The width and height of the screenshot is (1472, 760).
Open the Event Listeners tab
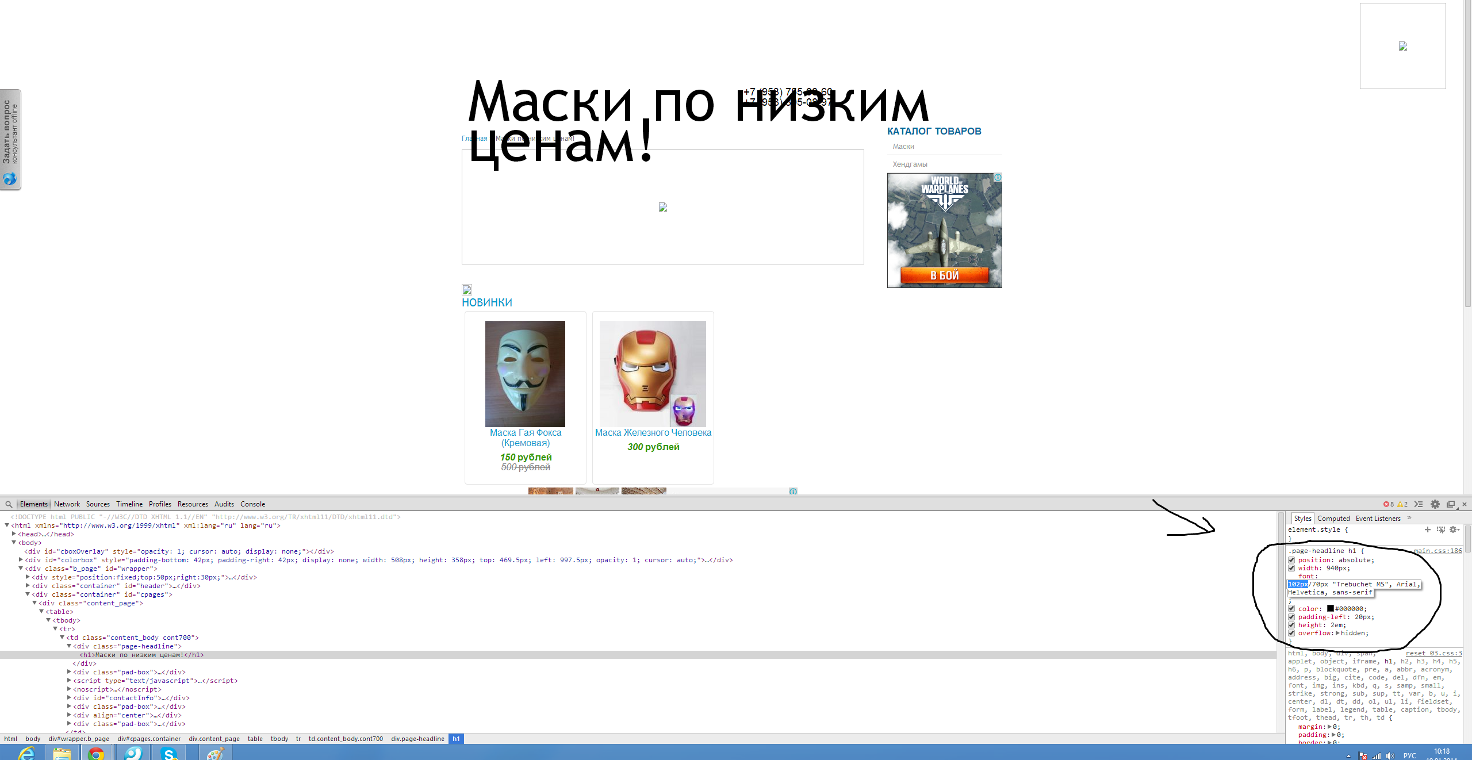click(1378, 519)
